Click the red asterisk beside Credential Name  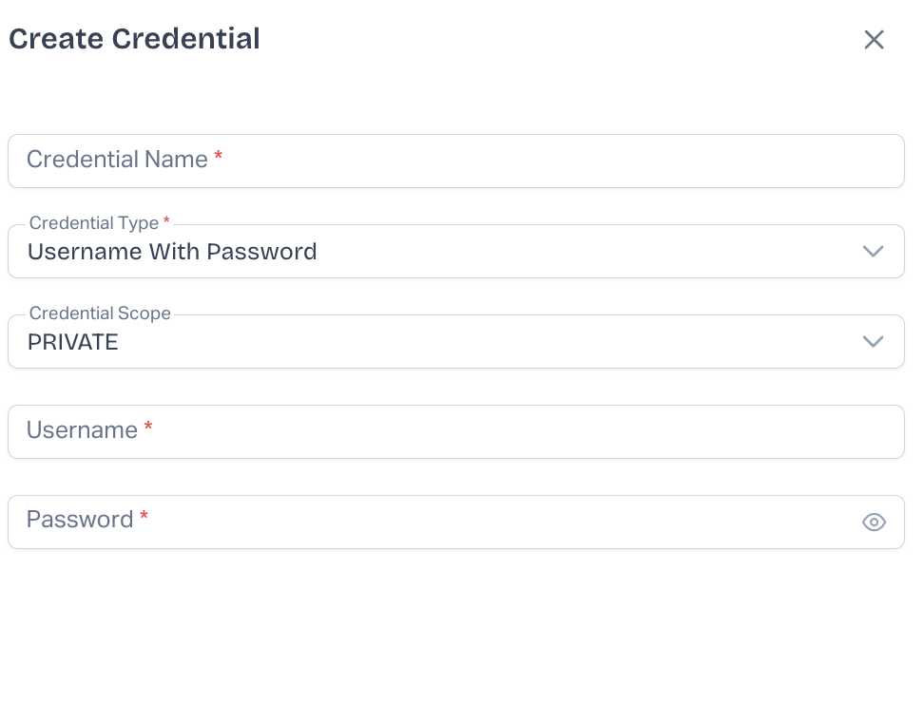219,157
